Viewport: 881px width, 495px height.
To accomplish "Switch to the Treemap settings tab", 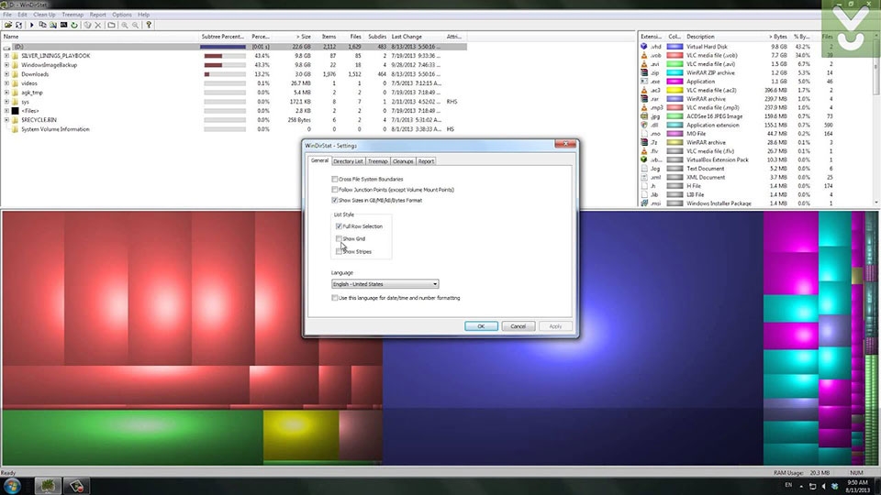I will (x=377, y=161).
